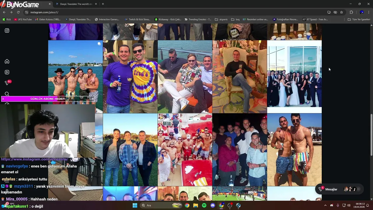
Task: Reload the Instagram page
Action: pos(18,12)
